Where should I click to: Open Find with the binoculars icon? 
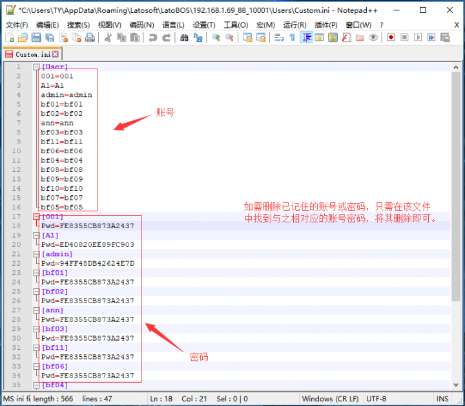[184, 37]
